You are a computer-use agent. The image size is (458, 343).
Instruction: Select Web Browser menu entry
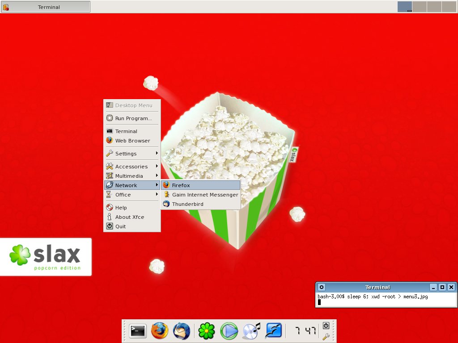point(132,141)
